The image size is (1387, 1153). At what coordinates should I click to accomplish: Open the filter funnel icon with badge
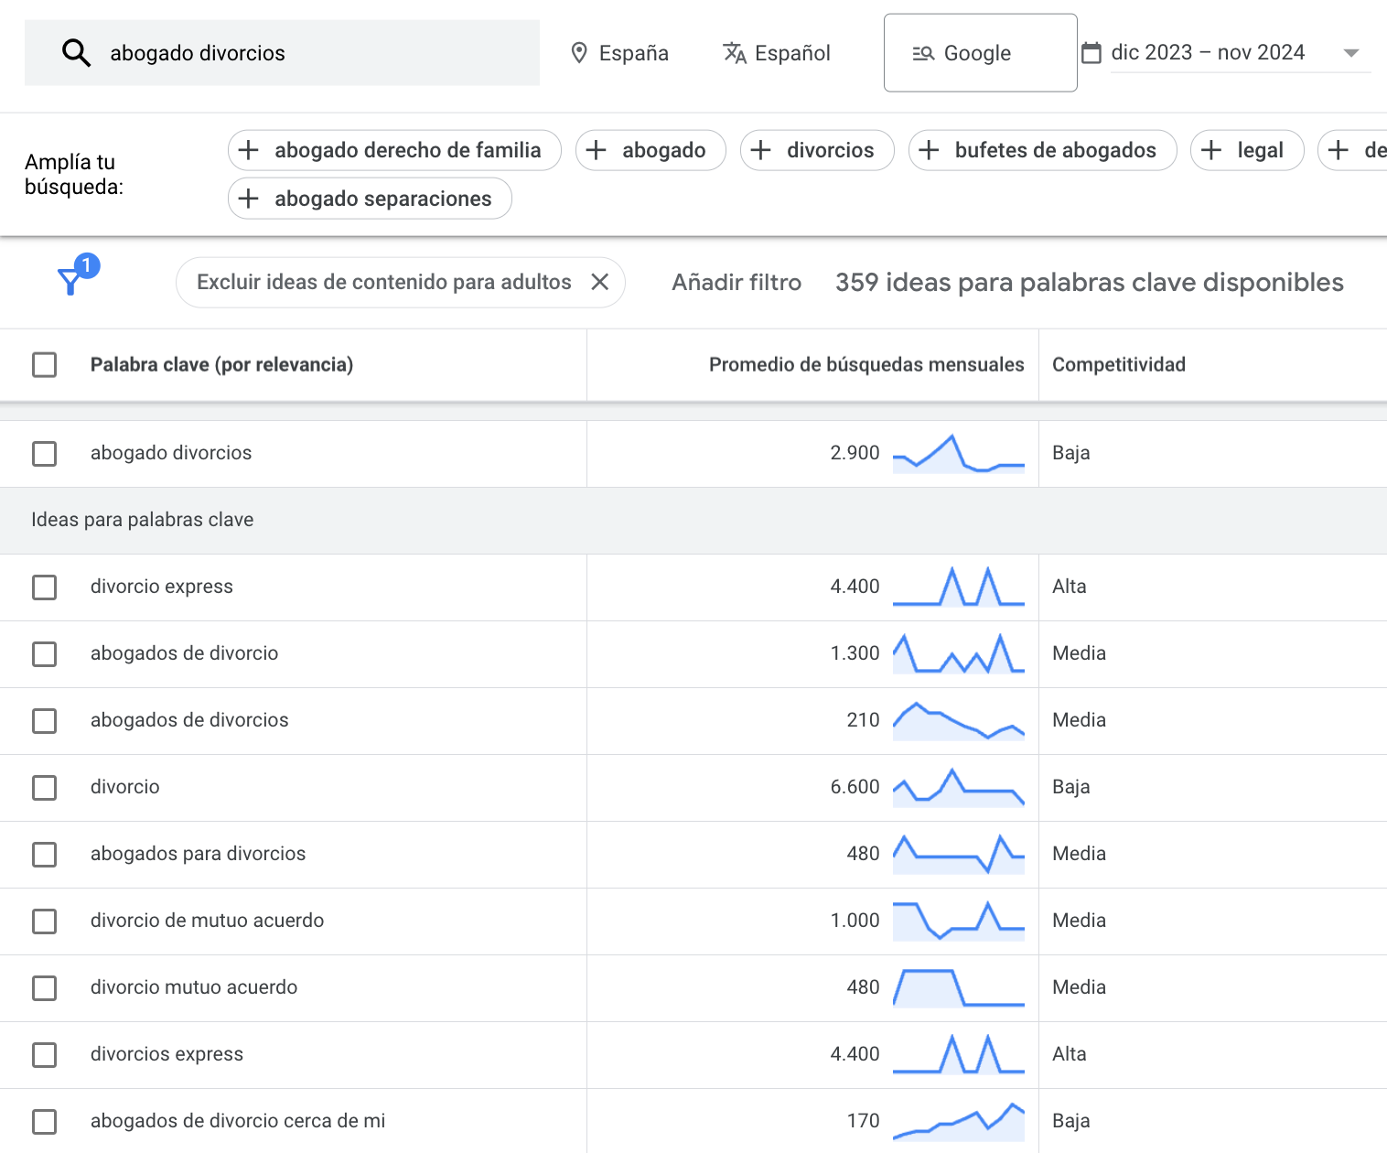click(x=77, y=275)
